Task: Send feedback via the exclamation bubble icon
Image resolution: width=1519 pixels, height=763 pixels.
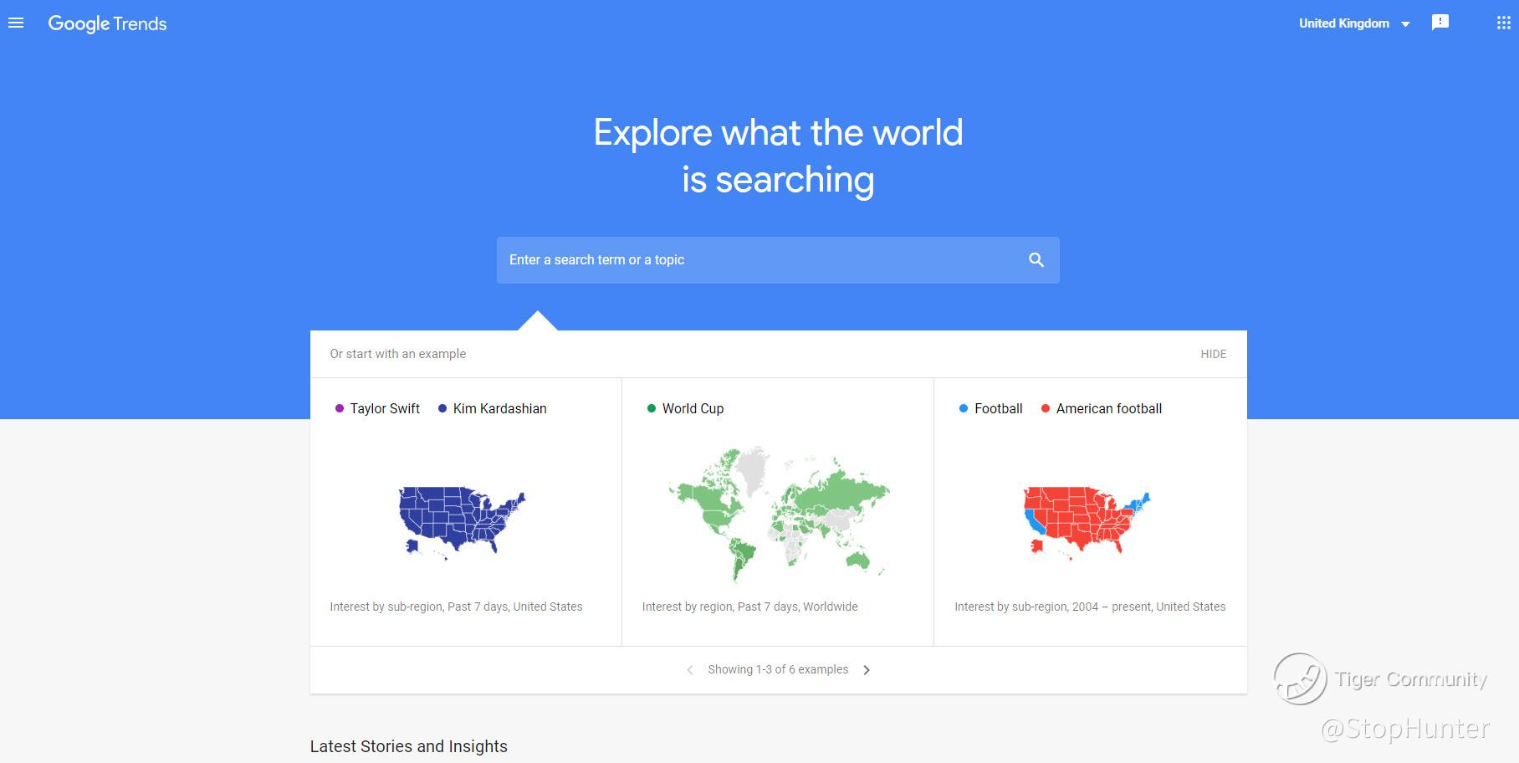Action: point(1440,23)
